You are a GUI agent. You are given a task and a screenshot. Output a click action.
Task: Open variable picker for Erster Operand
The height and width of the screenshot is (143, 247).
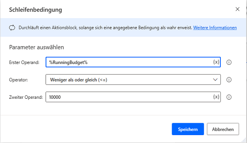216,62
